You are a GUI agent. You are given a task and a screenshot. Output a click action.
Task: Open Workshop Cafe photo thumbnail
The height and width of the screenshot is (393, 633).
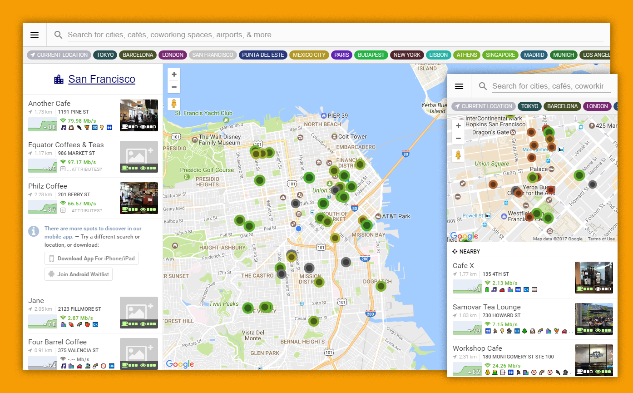594,360
